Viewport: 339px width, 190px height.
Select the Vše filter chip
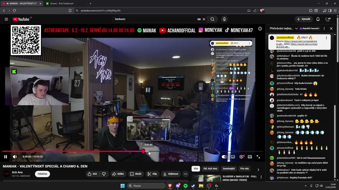click(196, 169)
